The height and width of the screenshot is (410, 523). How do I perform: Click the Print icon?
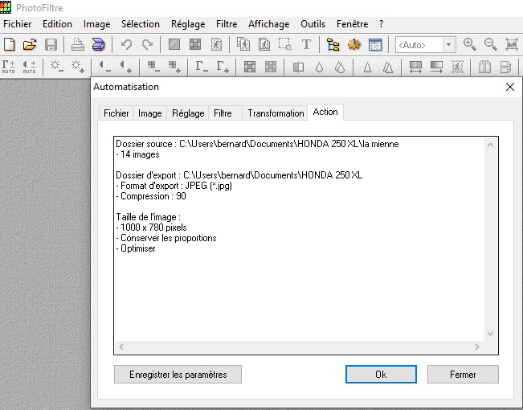click(78, 44)
